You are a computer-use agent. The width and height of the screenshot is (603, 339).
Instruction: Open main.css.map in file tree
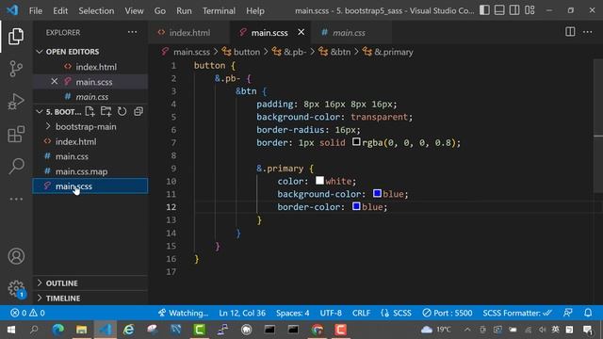pos(90,171)
